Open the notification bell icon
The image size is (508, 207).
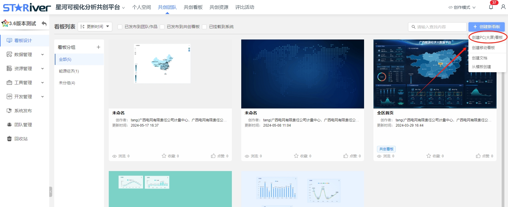tap(491, 7)
